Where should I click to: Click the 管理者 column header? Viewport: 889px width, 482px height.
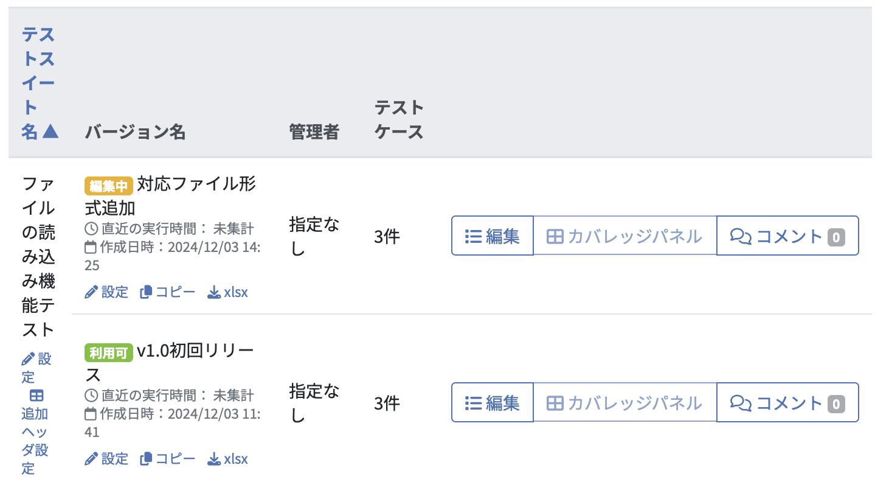pyautogui.click(x=314, y=133)
